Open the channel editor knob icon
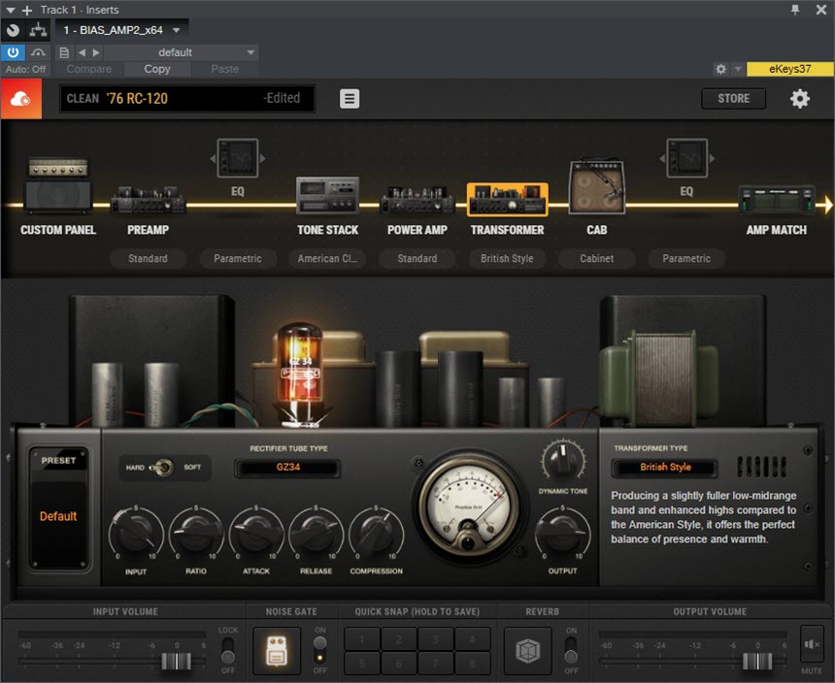Image resolution: width=835 pixels, height=683 pixels. pos(13,30)
